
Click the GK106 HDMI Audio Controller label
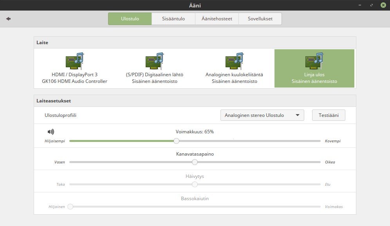pyautogui.click(x=74, y=81)
